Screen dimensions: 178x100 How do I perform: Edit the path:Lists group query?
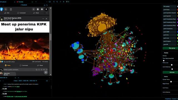[170, 38]
